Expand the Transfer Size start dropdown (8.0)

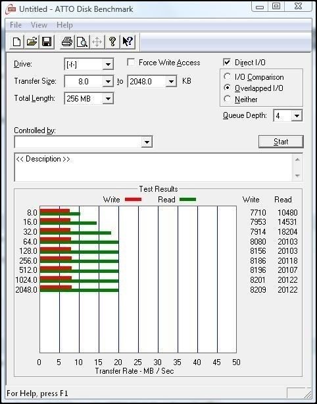[x=108, y=82]
